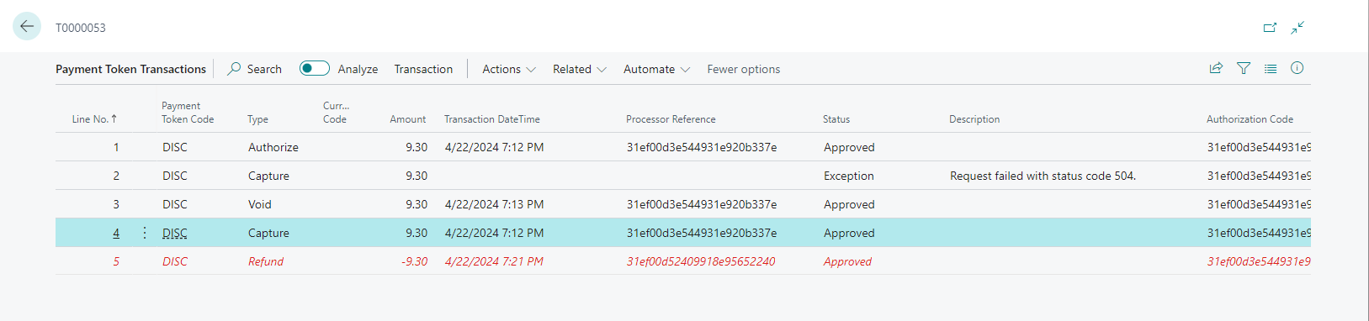This screenshot has width=1369, height=321.
Task: Select the Void type cell
Action: pyautogui.click(x=260, y=204)
